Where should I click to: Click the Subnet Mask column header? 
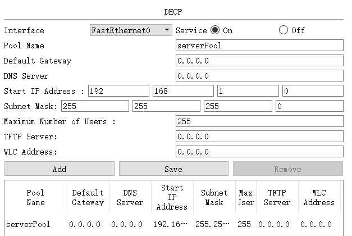coord(214,198)
